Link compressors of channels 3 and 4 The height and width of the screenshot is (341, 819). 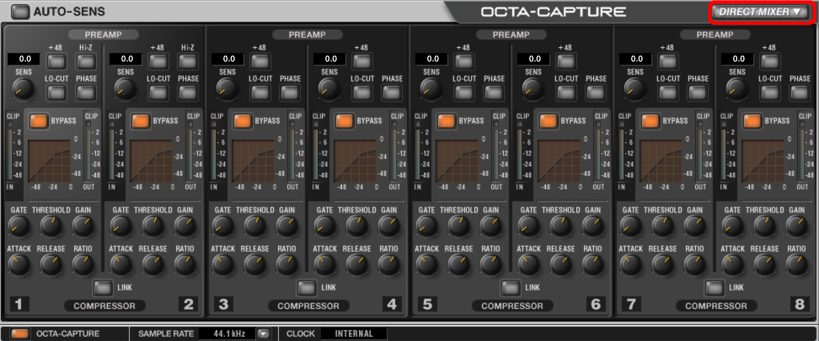click(307, 288)
